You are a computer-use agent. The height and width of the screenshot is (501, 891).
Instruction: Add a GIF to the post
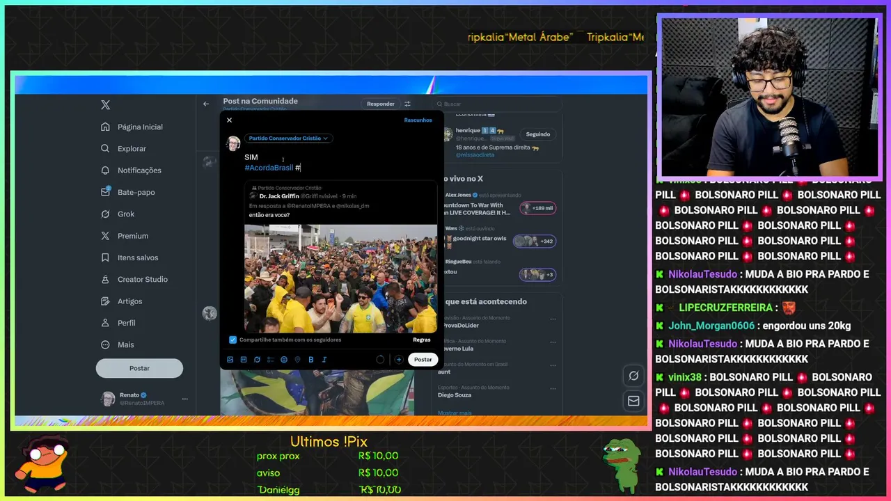[244, 360]
